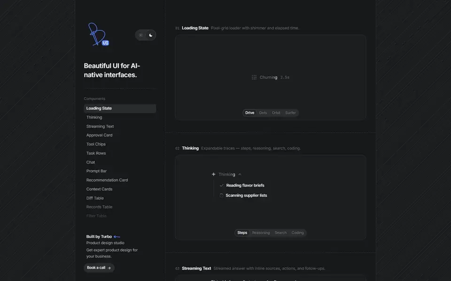
Task: Select the Orbit loader variant
Action: pyautogui.click(x=276, y=113)
